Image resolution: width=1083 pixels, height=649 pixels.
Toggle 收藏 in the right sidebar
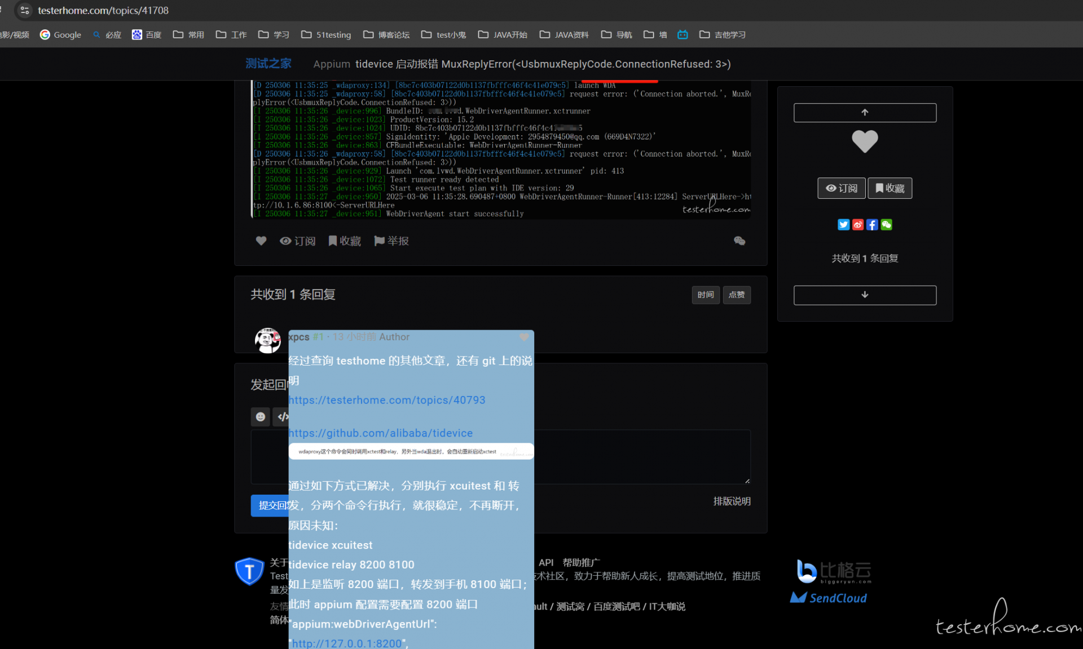[890, 188]
